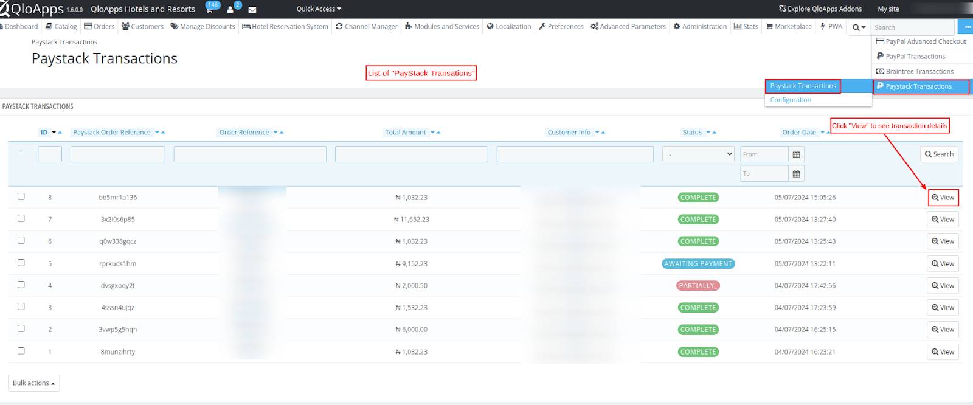Sort Status column descending

(709, 133)
